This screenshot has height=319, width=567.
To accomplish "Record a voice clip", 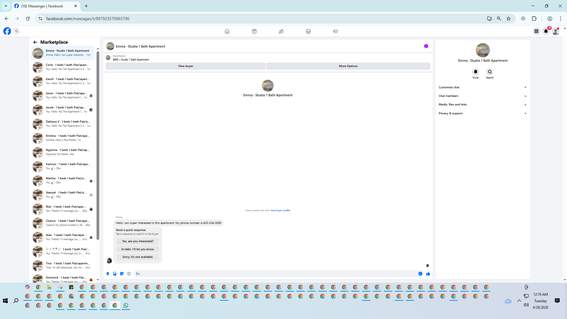I will [x=108, y=274].
